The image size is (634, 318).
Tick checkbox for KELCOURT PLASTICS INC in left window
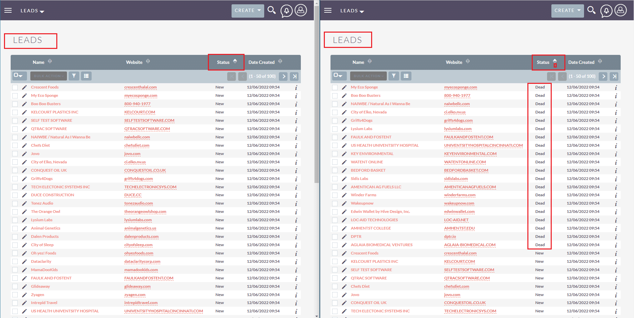(x=15, y=112)
